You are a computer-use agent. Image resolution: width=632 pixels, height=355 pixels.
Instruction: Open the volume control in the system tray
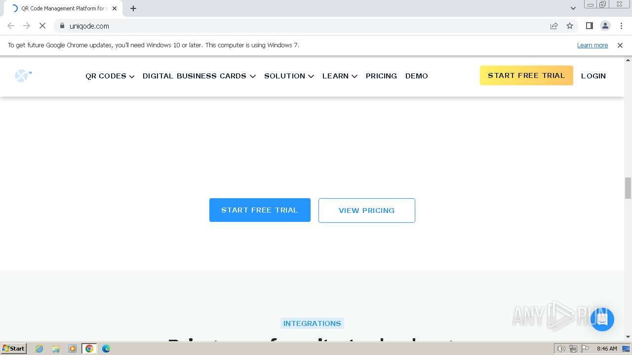[561, 349]
